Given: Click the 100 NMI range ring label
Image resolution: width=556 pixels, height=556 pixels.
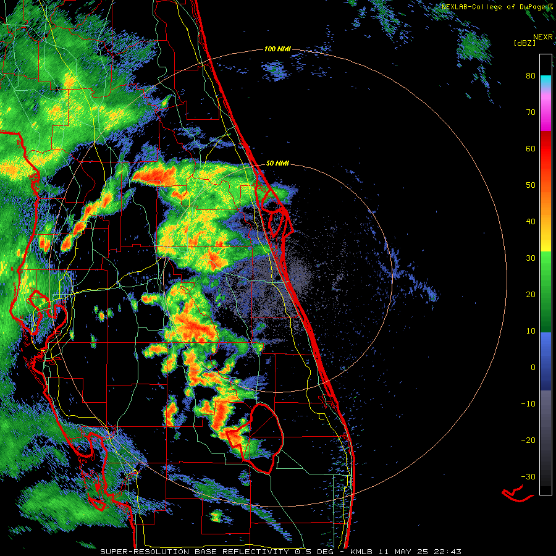Looking at the screenshot, I should pyautogui.click(x=277, y=49).
